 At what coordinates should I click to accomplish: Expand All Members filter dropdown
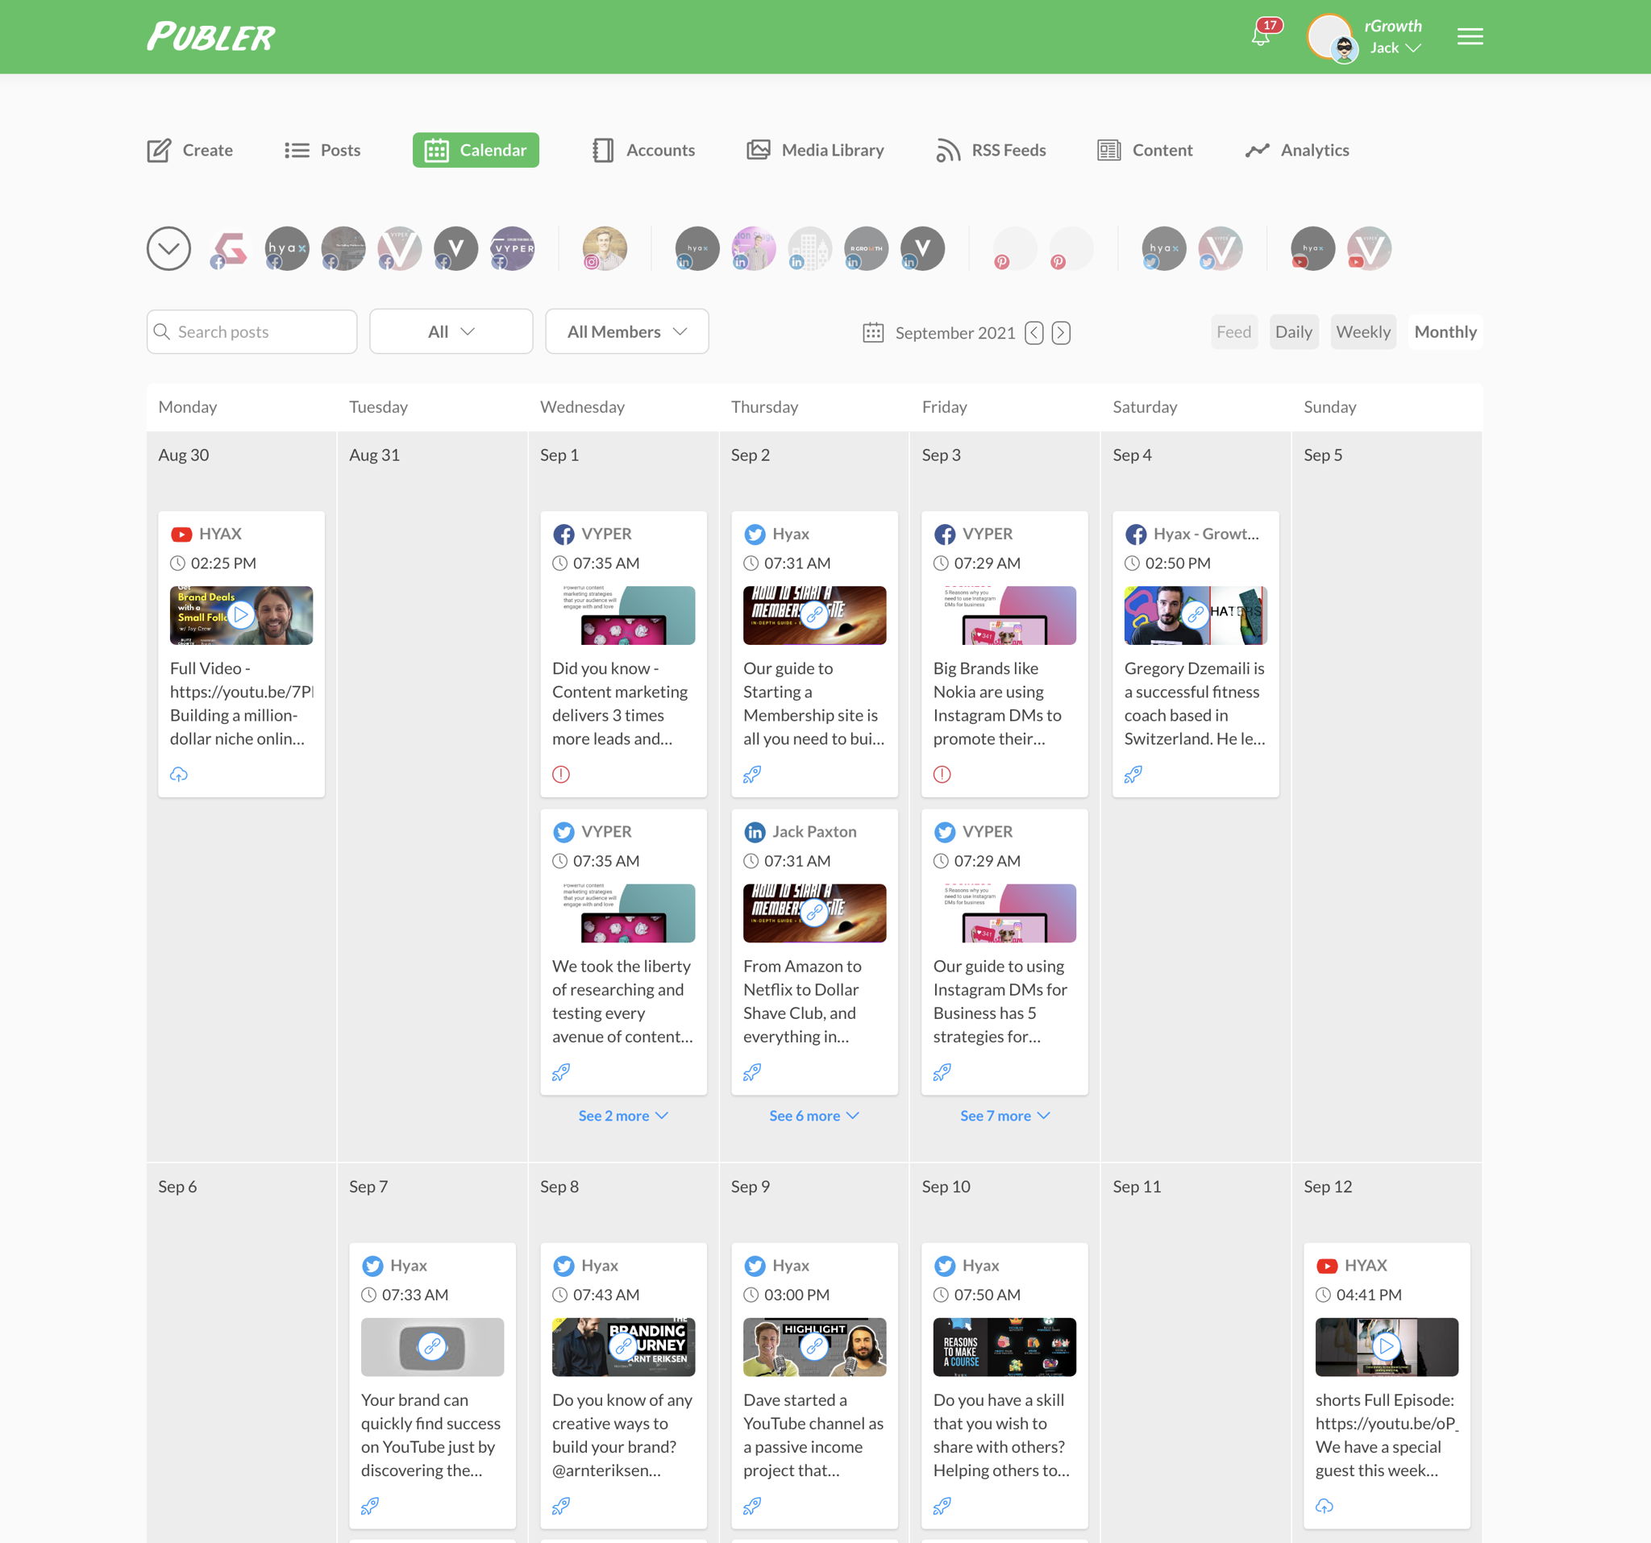pos(628,332)
